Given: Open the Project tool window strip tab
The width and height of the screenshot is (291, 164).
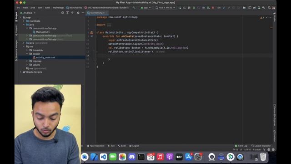Looking at the screenshot, I should (x=16, y=17).
